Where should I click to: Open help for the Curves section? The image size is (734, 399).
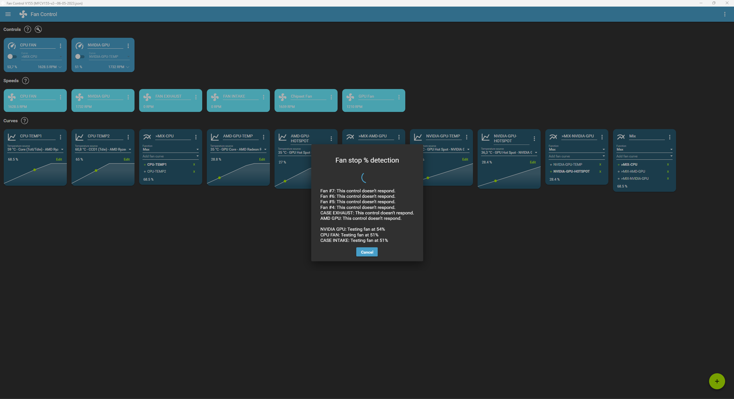[24, 121]
